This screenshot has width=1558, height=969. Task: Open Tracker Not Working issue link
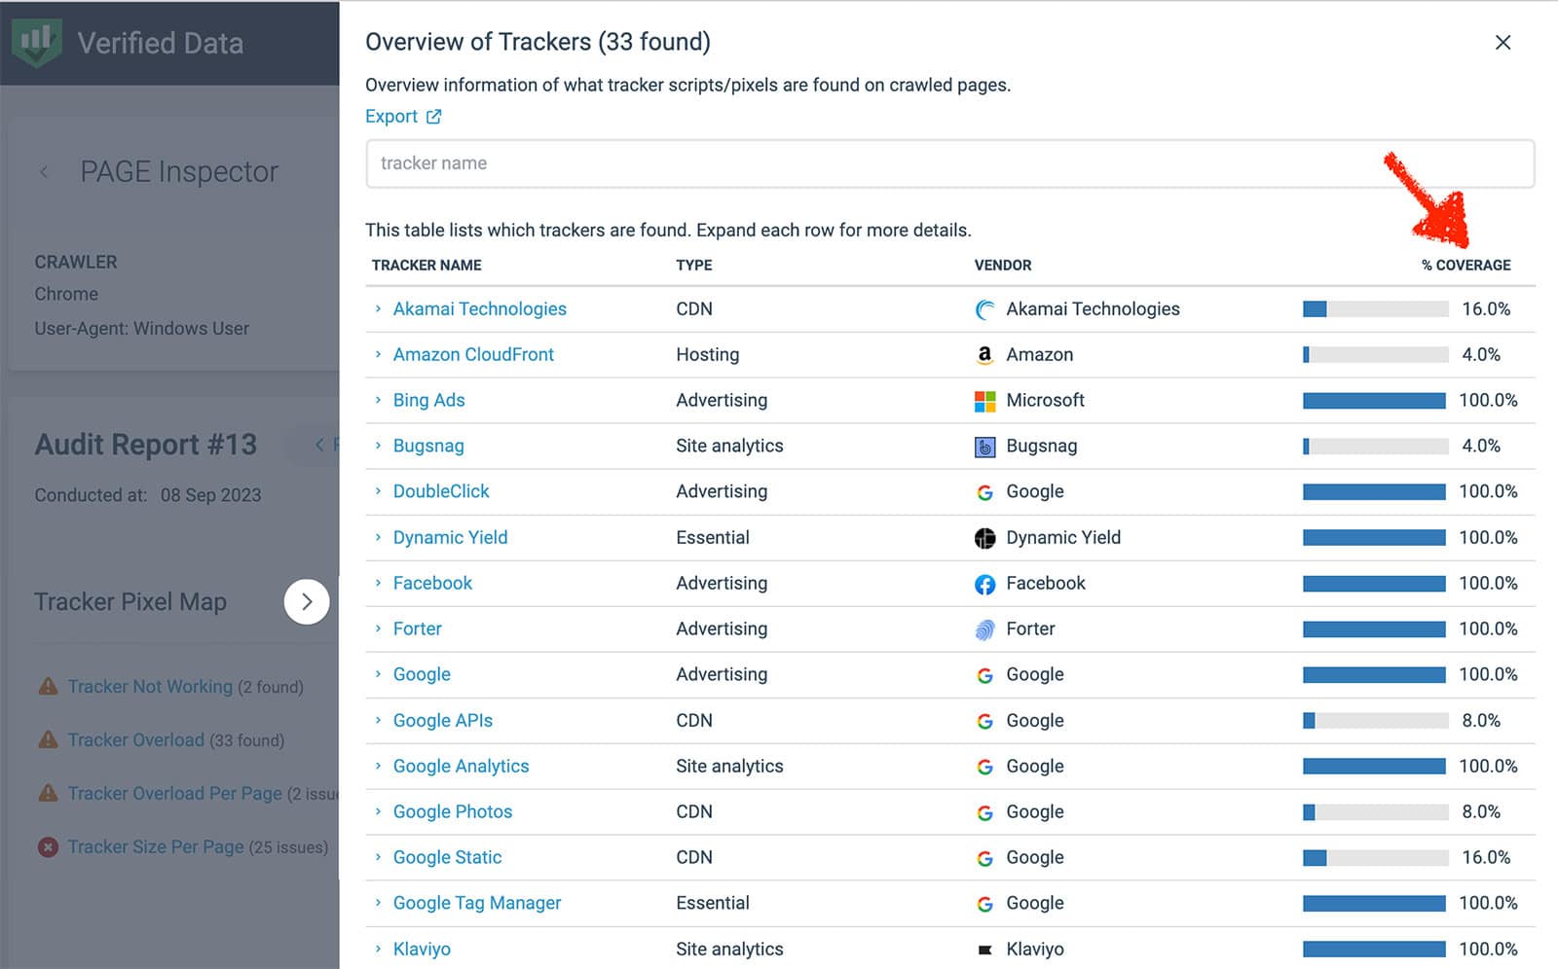coord(150,687)
